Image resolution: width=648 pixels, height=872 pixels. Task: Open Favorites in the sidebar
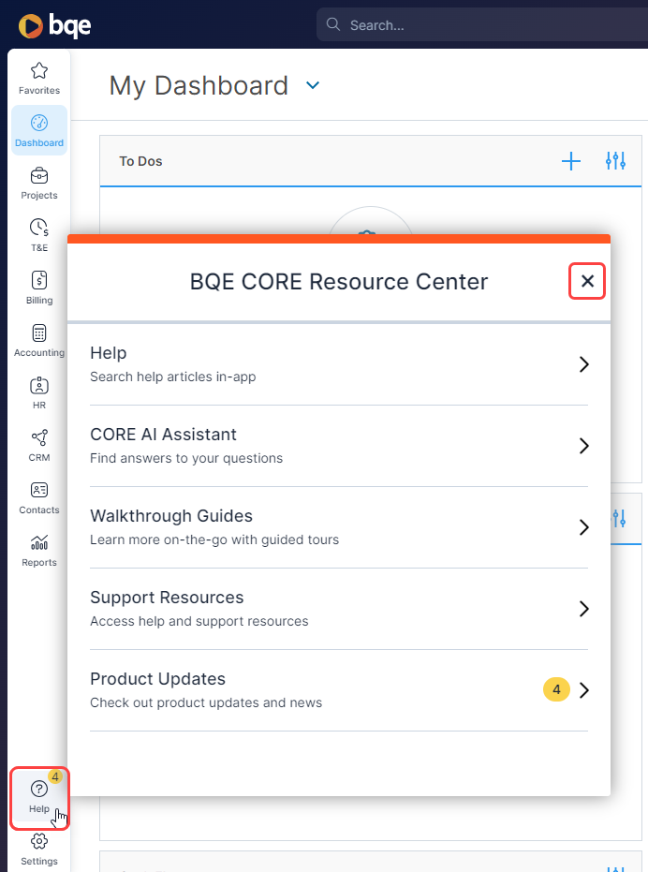coord(39,79)
